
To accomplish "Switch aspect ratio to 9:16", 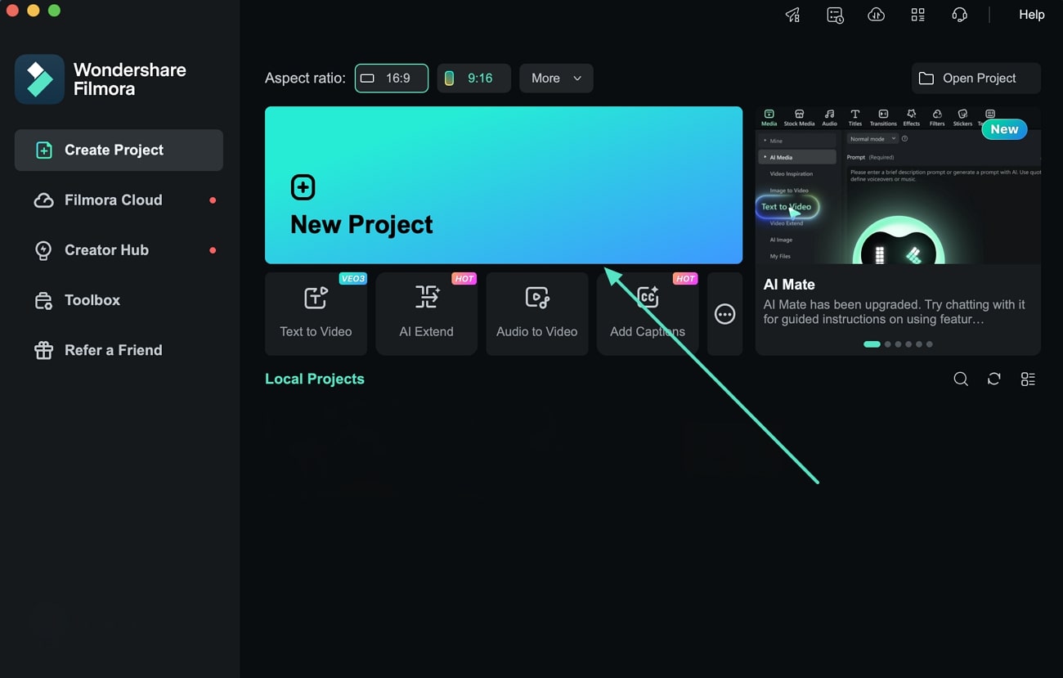I will coord(473,78).
